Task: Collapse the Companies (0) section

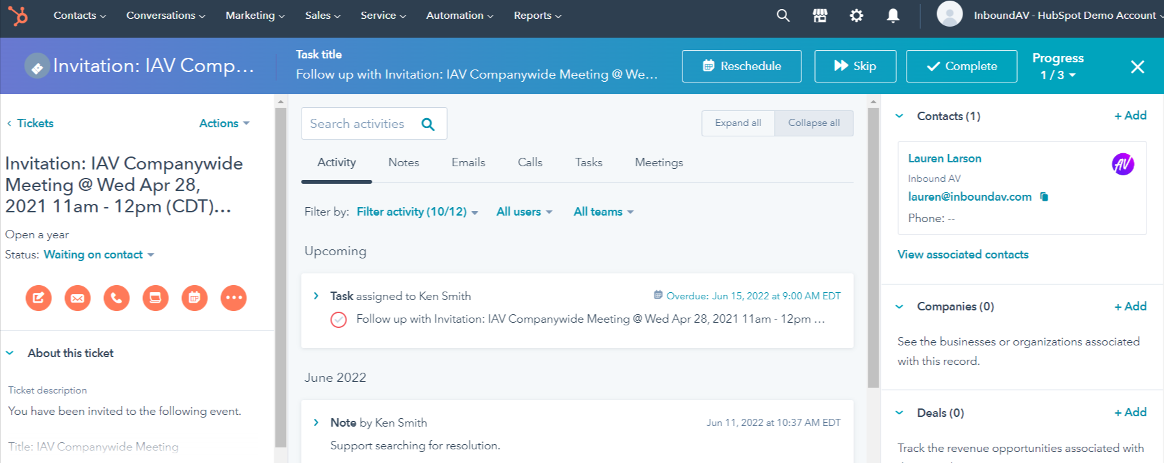Action: [x=899, y=307]
